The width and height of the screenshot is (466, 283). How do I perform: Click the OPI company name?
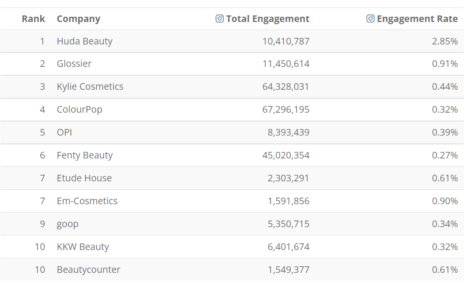point(64,132)
